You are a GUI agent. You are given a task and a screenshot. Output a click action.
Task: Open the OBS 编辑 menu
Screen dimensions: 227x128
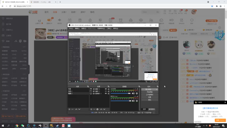tap(77, 28)
